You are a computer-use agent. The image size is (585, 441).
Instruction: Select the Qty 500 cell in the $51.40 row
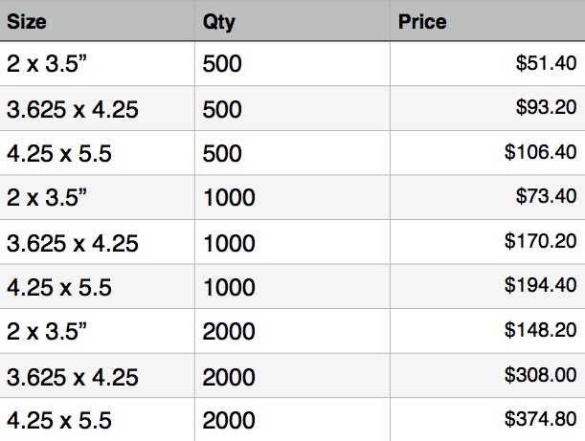tap(223, 64)
